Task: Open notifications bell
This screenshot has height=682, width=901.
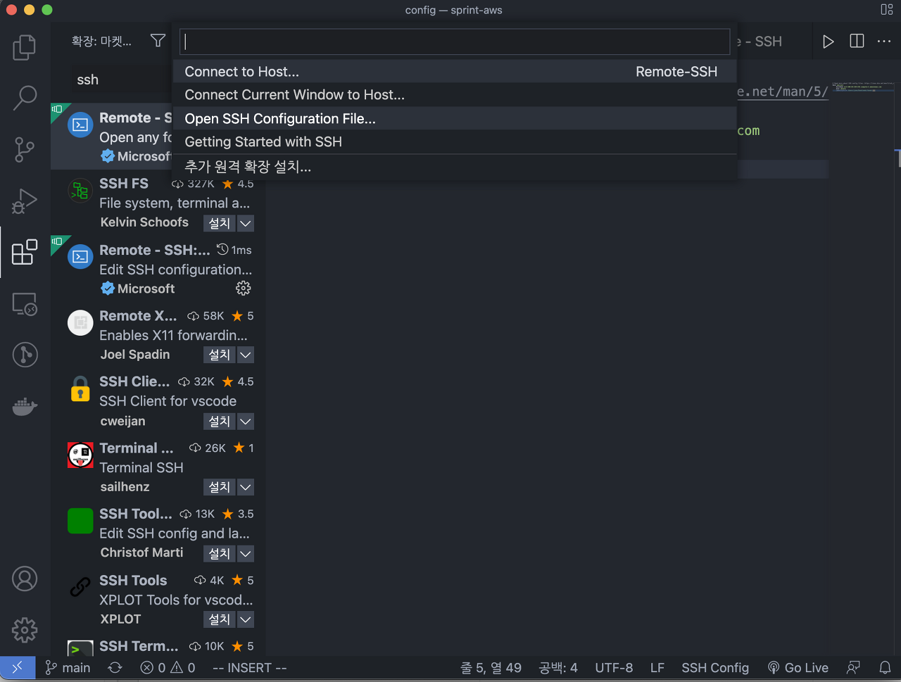Action: 886,668
